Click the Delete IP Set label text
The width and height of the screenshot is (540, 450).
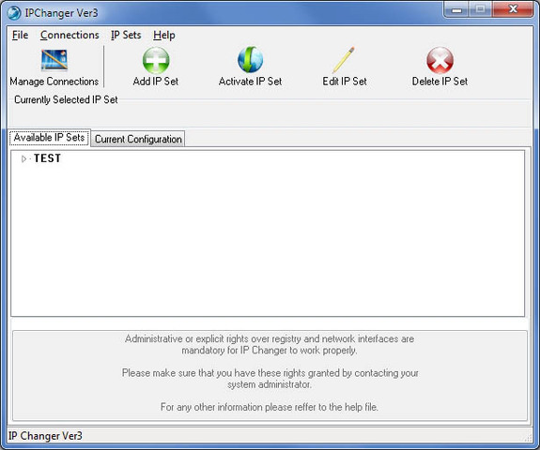tap(440, 82)
